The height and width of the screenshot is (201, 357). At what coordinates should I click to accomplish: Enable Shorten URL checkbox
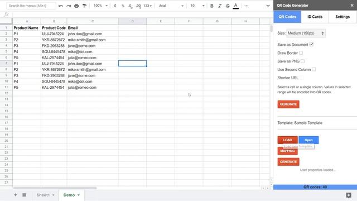pos(301,78)
